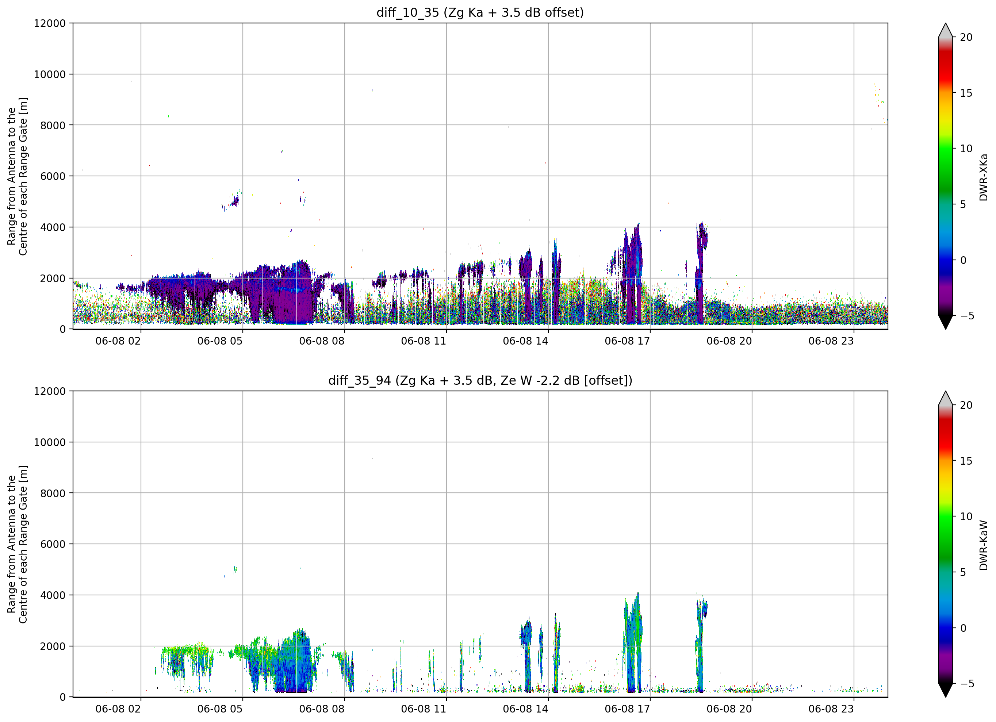Select the DWR-KaW colorbar label
The width and height of the screenshot is (996, 722).
983,545
